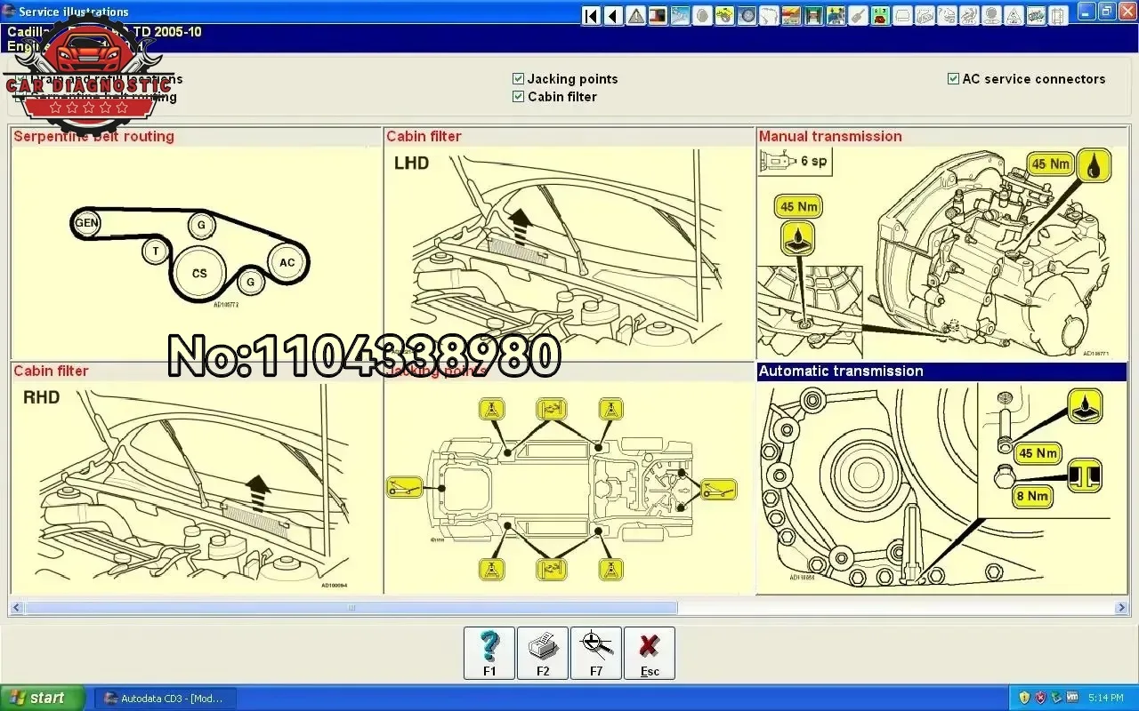
Task: Click the green toolbar icon with red car
Action: (880, 15)
